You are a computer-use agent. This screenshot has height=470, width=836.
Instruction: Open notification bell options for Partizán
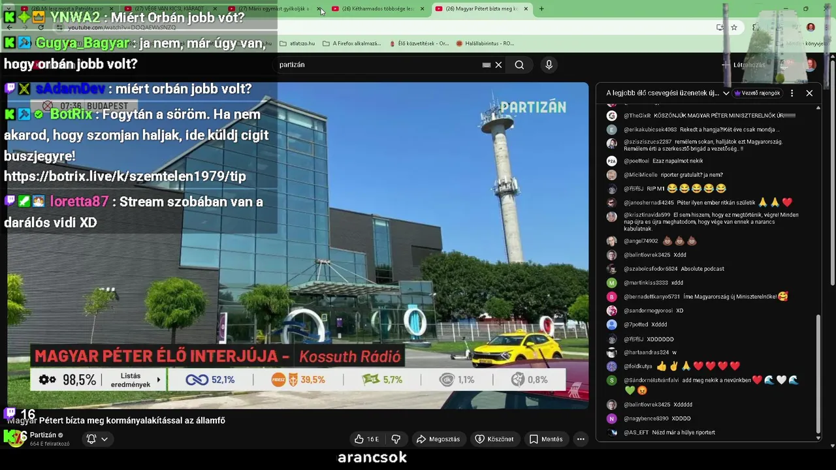[x=97, y=439]
